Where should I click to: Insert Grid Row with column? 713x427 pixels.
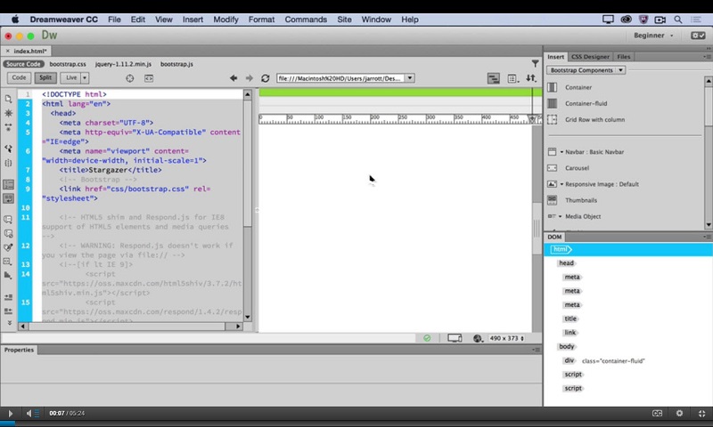pos(594,120)
